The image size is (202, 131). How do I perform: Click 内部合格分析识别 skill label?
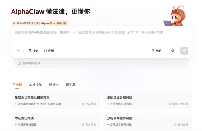[121, 104]
